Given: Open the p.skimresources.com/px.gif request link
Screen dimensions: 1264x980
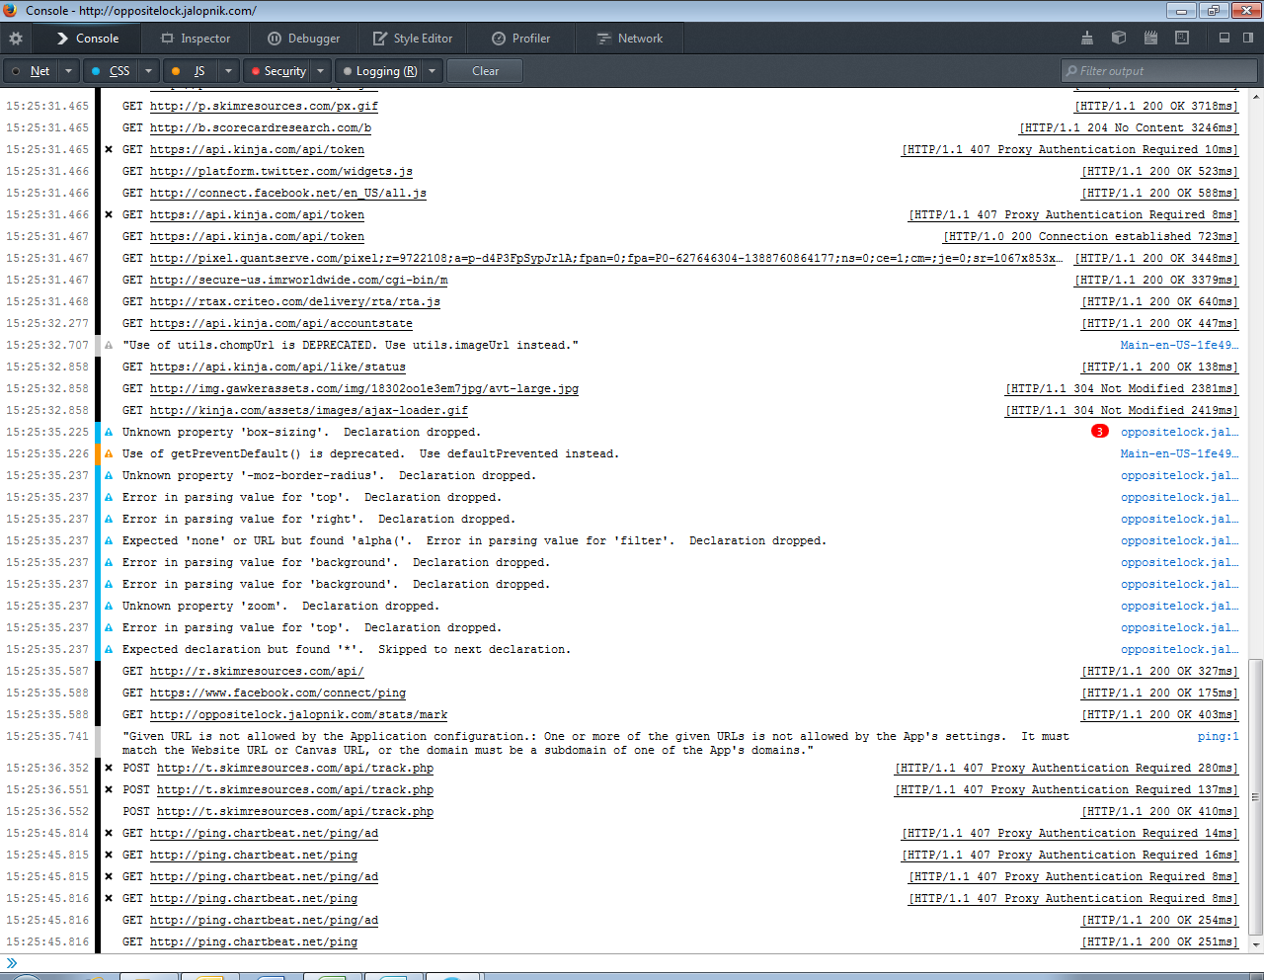Looking at the screenshot, I should 264,106.
